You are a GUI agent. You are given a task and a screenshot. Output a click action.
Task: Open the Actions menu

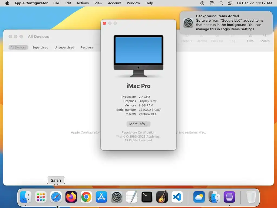[x=83, y=3]
